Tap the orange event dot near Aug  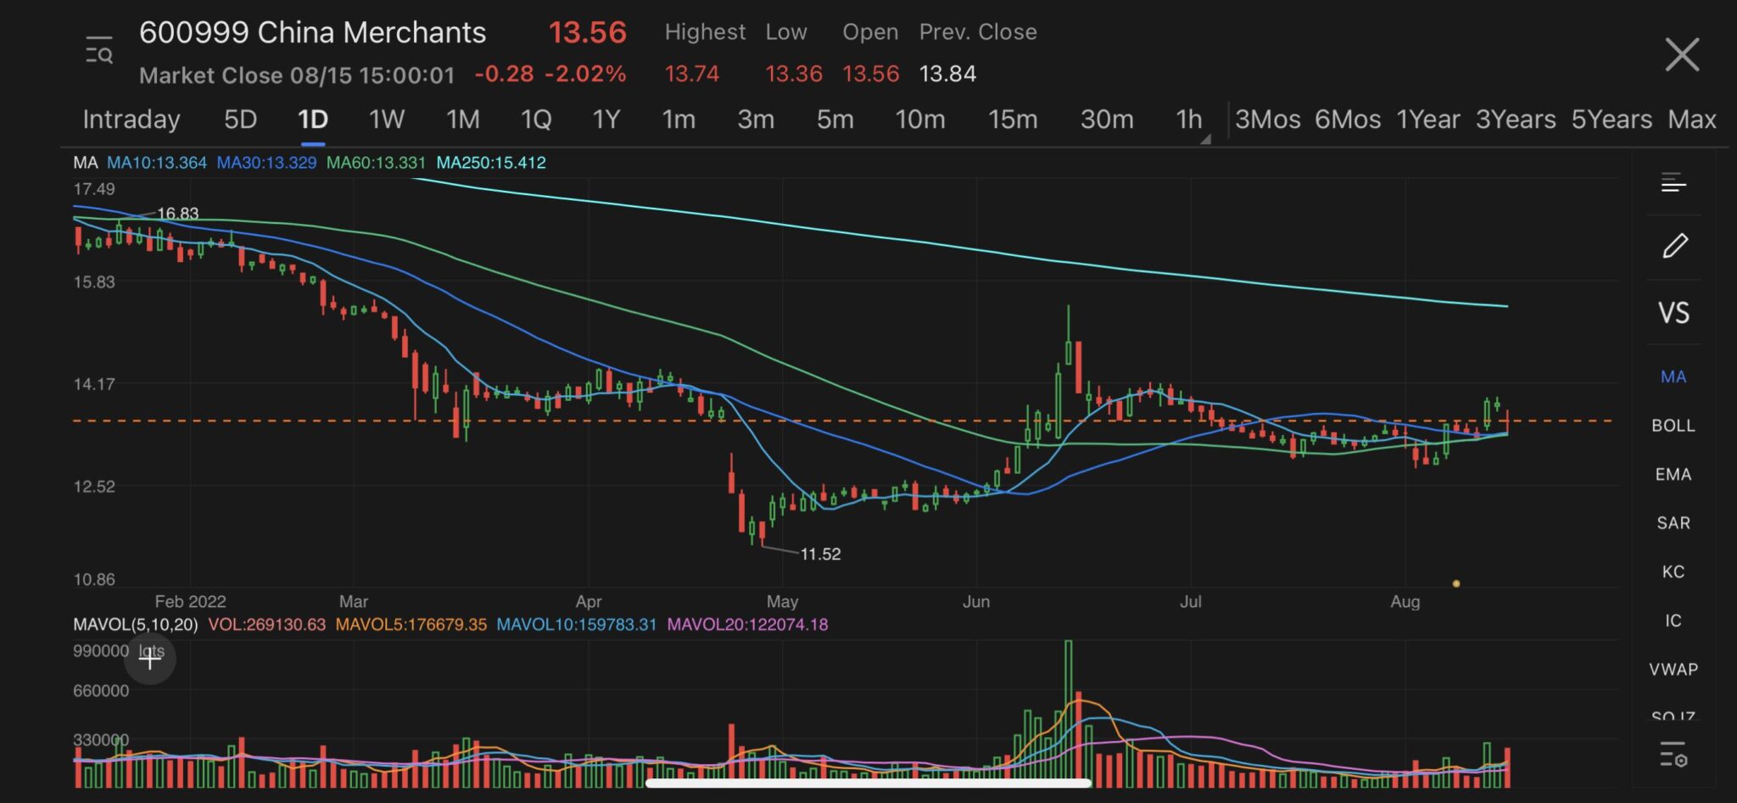click(x=1456, y=583)
